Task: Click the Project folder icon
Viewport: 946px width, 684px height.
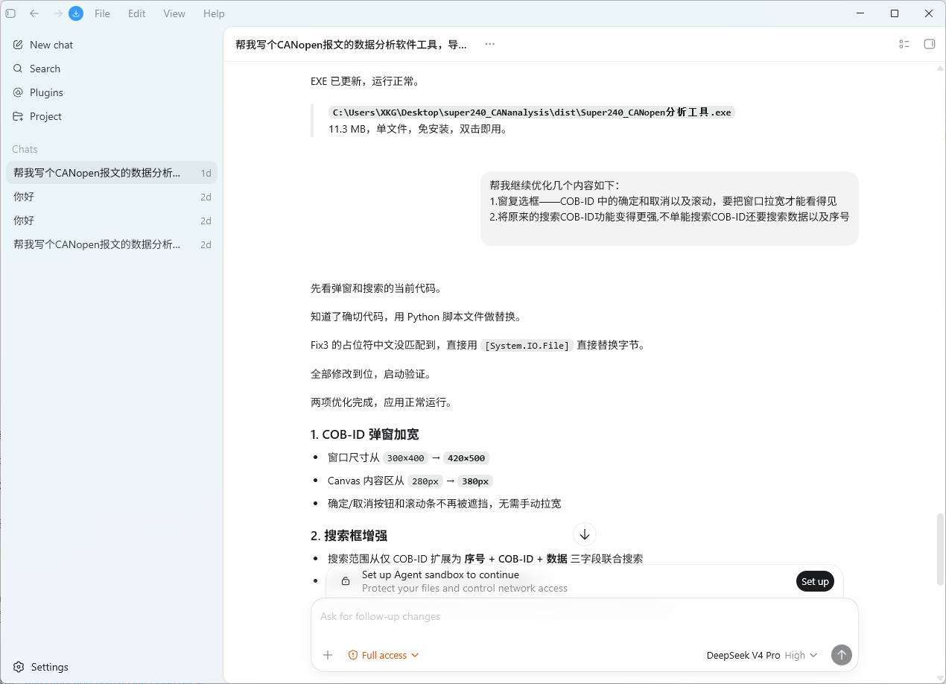Action: 18,116
